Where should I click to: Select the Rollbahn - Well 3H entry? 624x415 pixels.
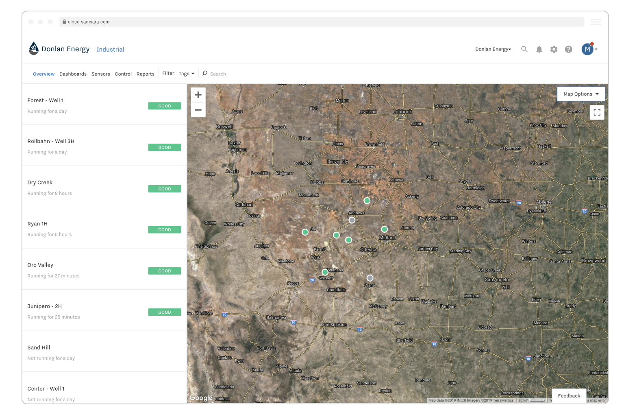point(104,145)
